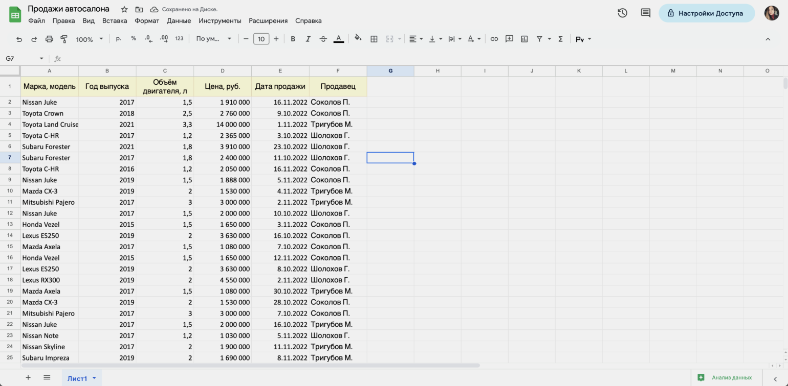This screenshot has width=788, height=386.
Task: Insert a chart from toolbar
Action: click(x=524, y=39)
